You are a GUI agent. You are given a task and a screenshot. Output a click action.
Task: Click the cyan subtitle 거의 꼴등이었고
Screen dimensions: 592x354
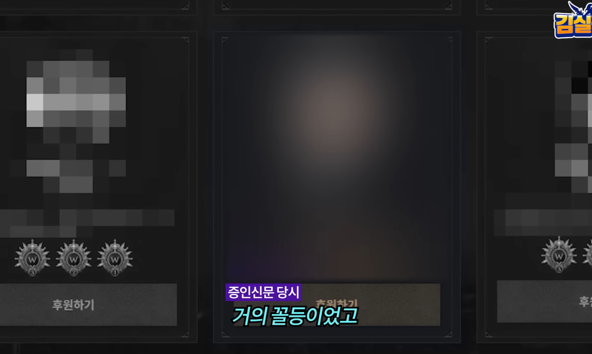pos(295,316)
